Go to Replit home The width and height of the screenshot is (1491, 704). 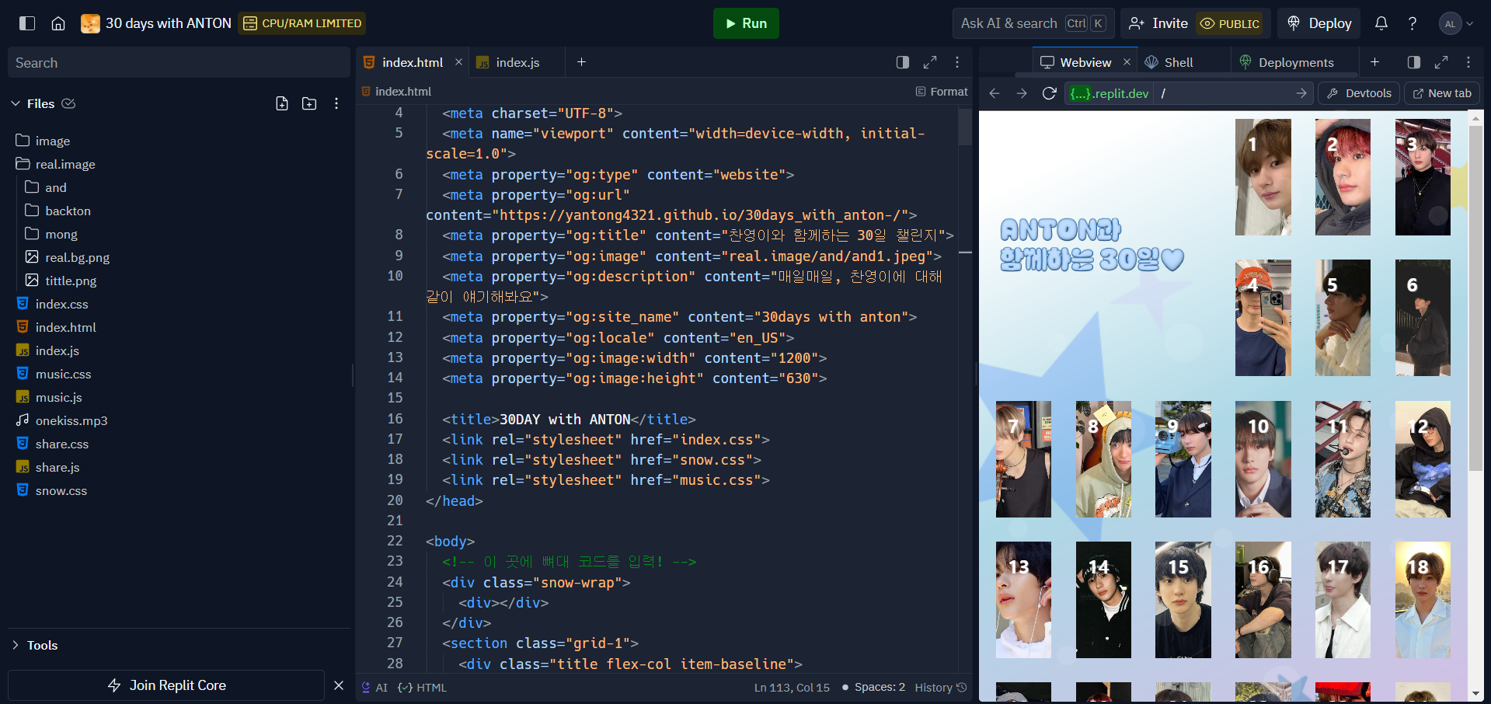58,23
